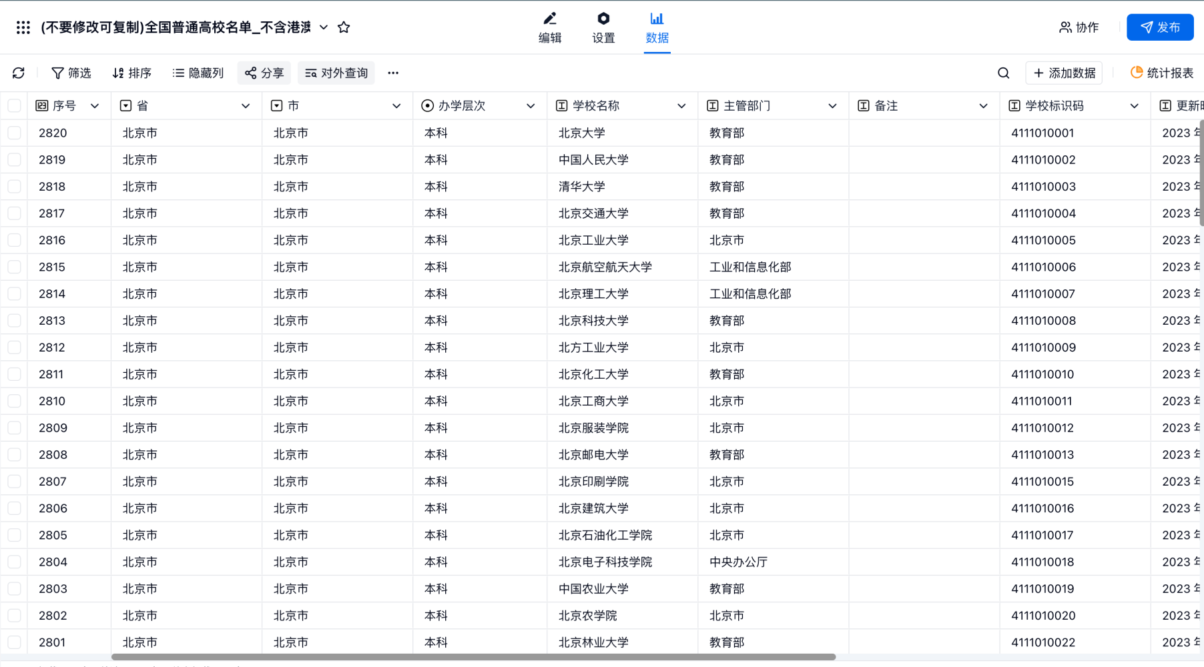Click the 市 column type icon
Image resolution: width=1204 pixels, height=667 pixels.
pos(276,105)
